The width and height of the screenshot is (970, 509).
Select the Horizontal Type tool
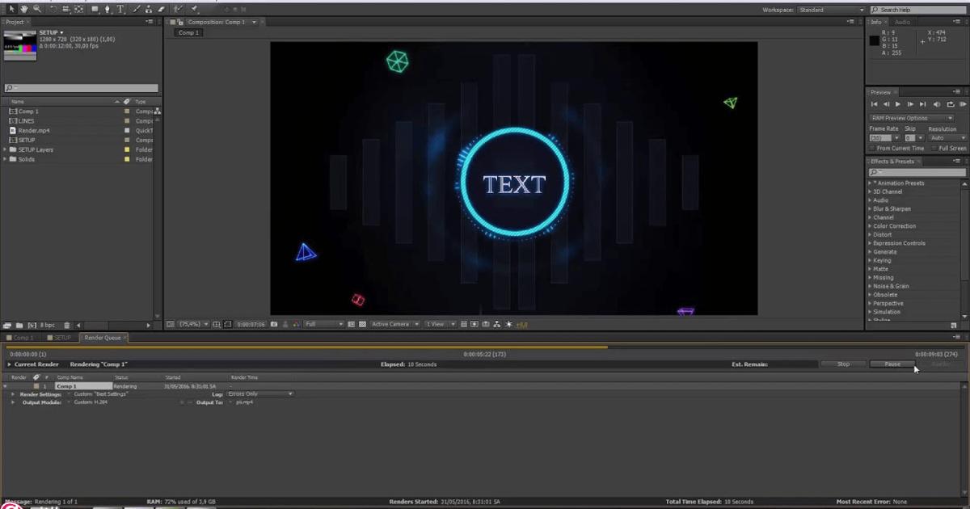[x=121, y=9]
